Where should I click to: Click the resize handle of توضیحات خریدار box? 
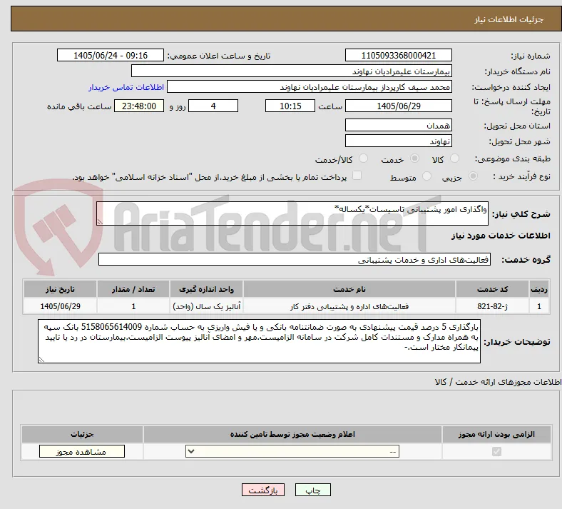point(41,359)
